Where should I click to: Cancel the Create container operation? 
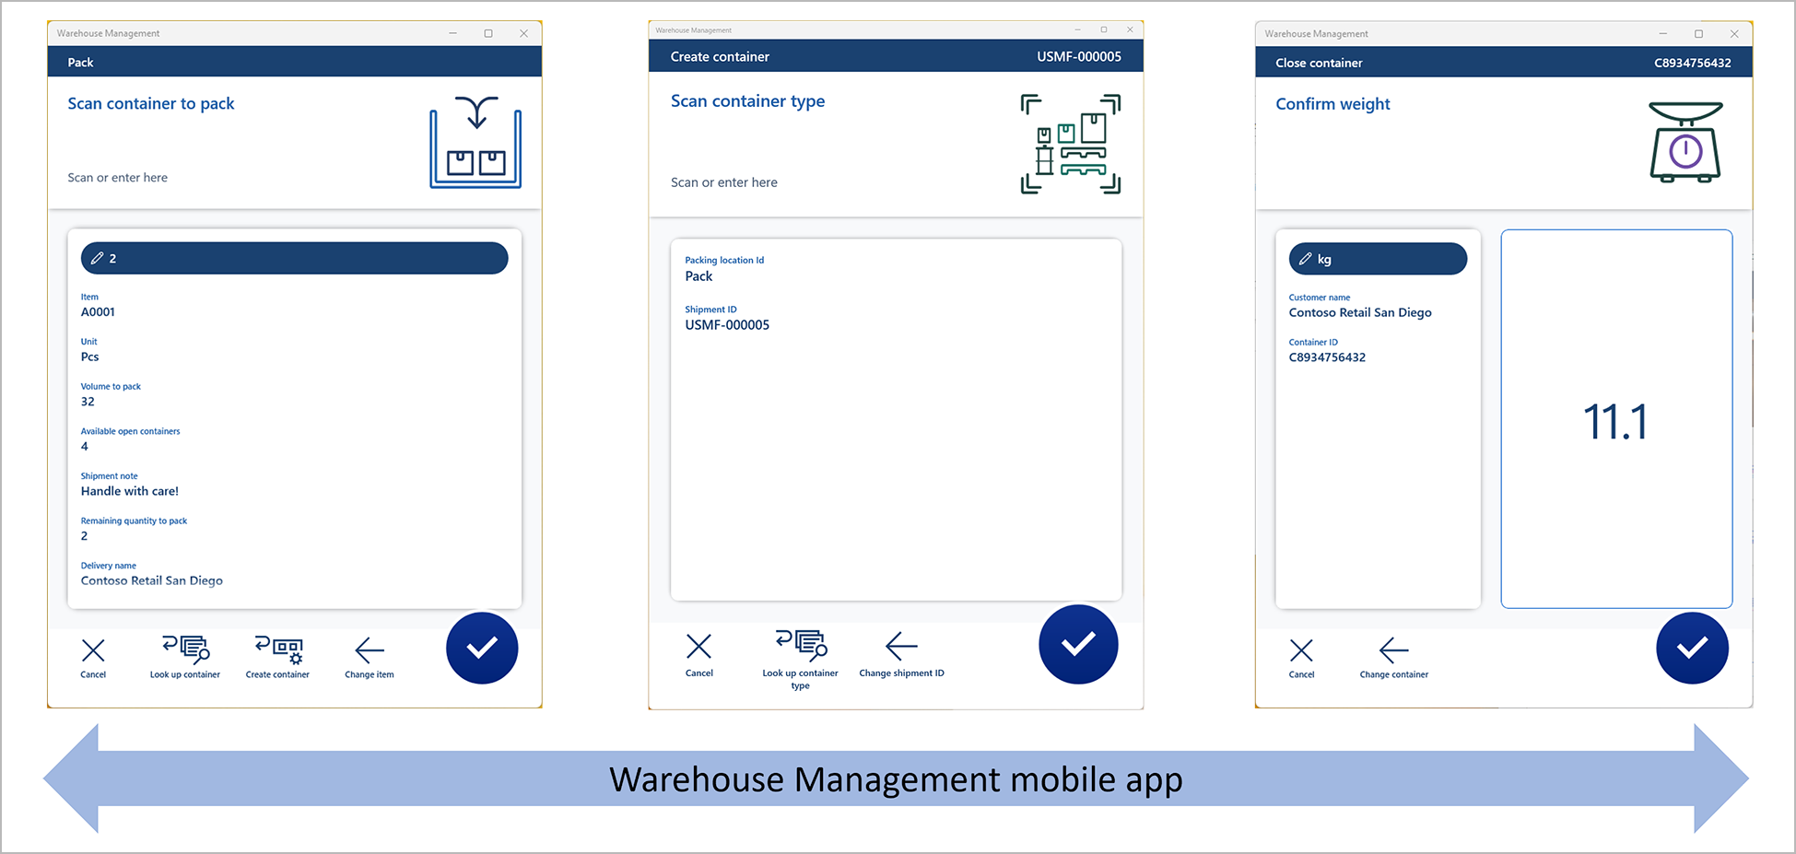[x=698, y=648]
